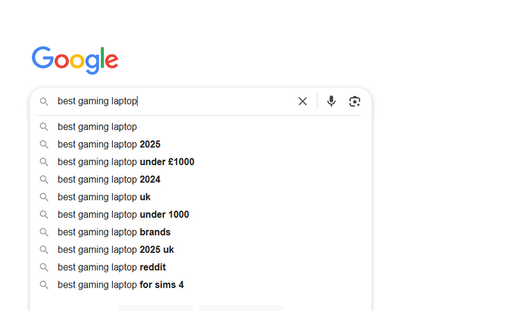Click magnifier icon beside '2024' suggestion
Image resolution: width=519 pixels, height=311 pixels.
point(44,180)
